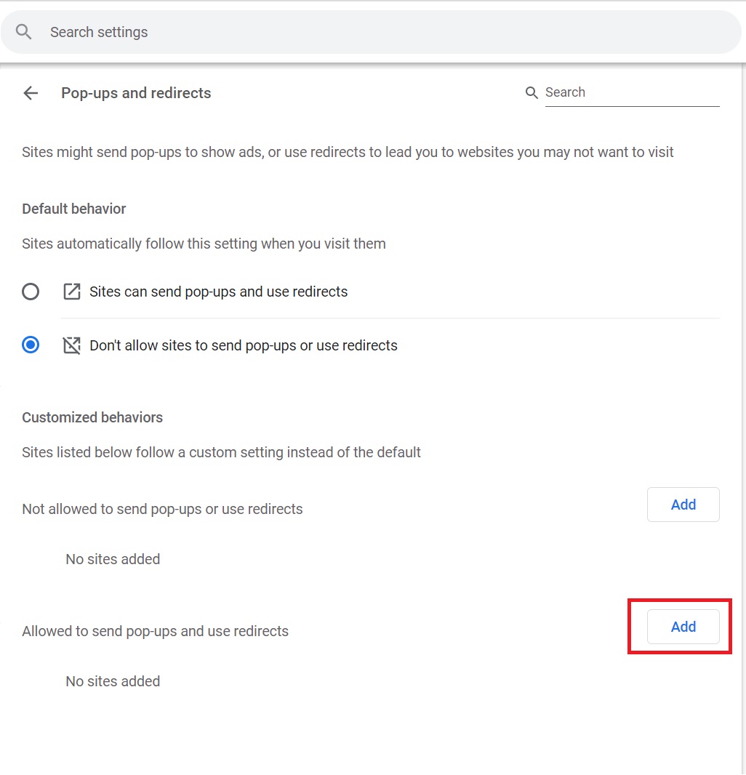Viewport: 746px width, 775px height.
Task: Click "No sites added" under Allowed section
Action: click(x=113, y=681)
